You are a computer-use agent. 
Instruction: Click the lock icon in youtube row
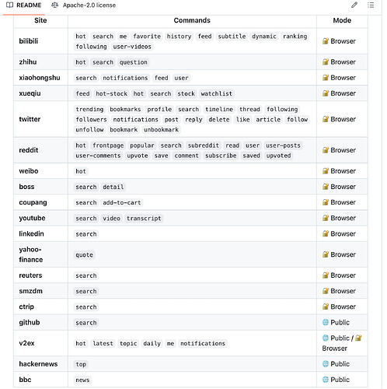click(x=326, y=218)
